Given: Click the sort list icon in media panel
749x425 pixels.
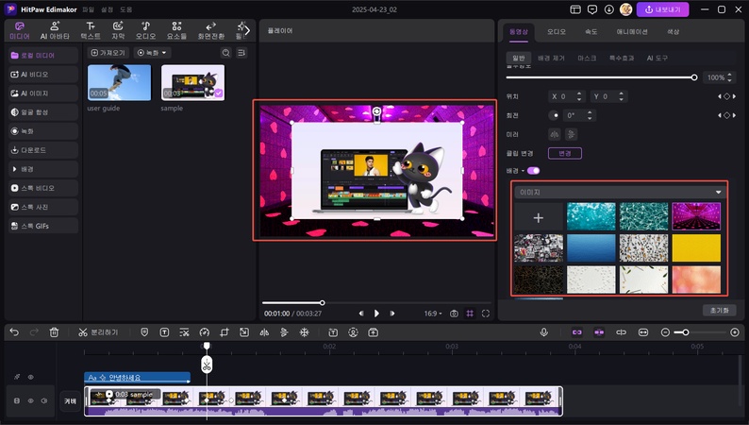Looking at the screenshot, I should 241,53.
